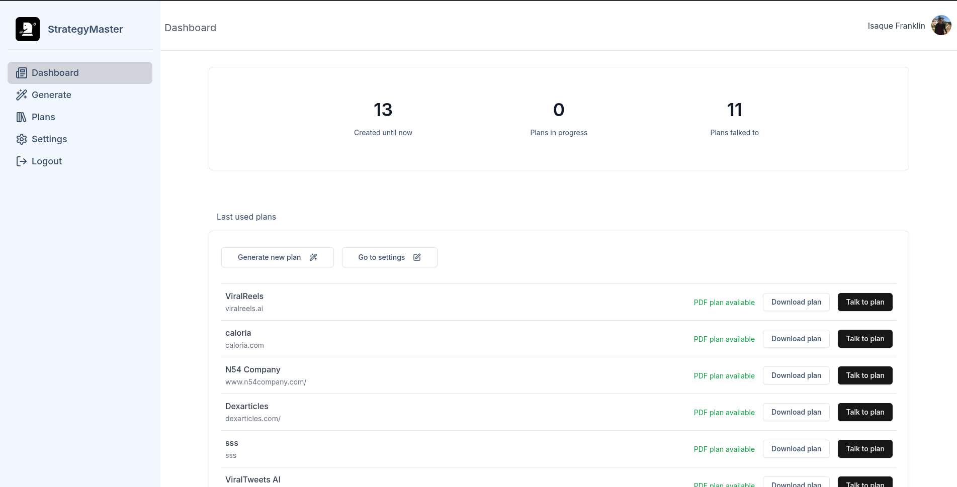Open the Plans menu item
Viewport: 957px width, 487px height.
(80, 117)
